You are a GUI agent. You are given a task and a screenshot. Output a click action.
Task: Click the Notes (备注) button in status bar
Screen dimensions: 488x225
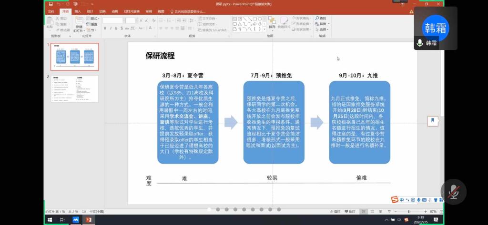click(x=335, y=211)
